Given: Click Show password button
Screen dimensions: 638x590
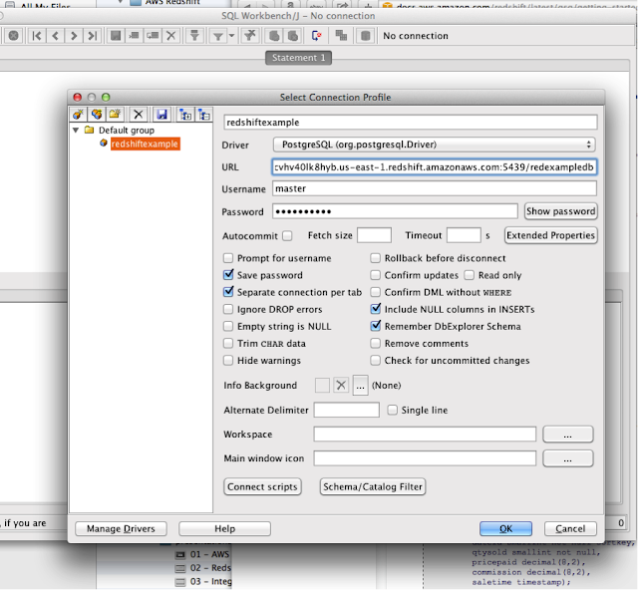Looking at the screenshot, I should (x=560, y=211).
